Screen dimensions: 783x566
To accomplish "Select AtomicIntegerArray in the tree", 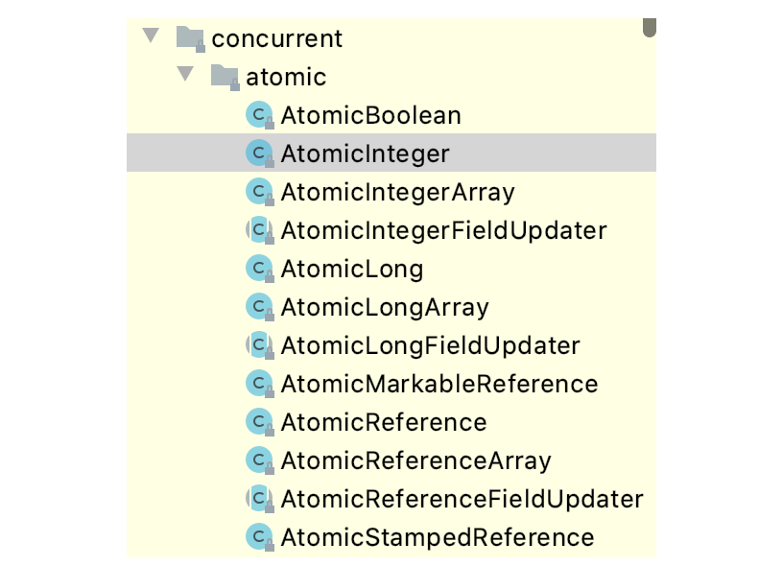I will (397, 192).
